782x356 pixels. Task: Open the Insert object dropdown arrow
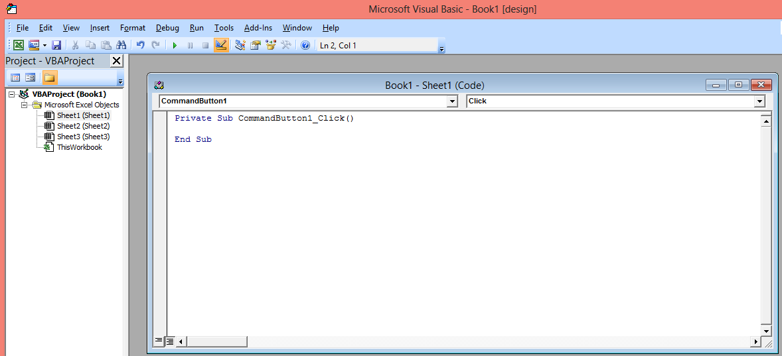[44, 45]
